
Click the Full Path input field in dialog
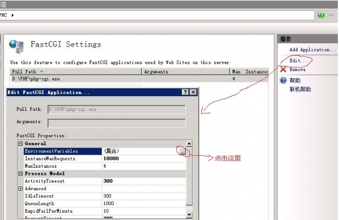pos(117,109)
